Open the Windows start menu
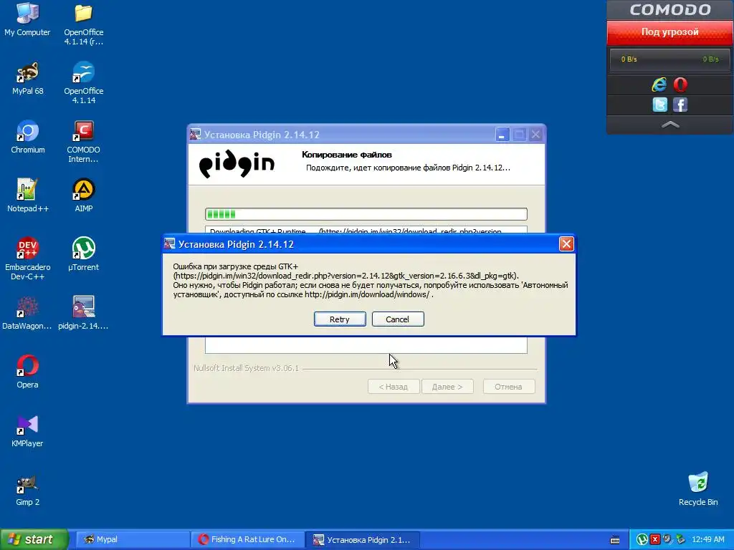Screen dimensions: 734x550 [34, 539]
